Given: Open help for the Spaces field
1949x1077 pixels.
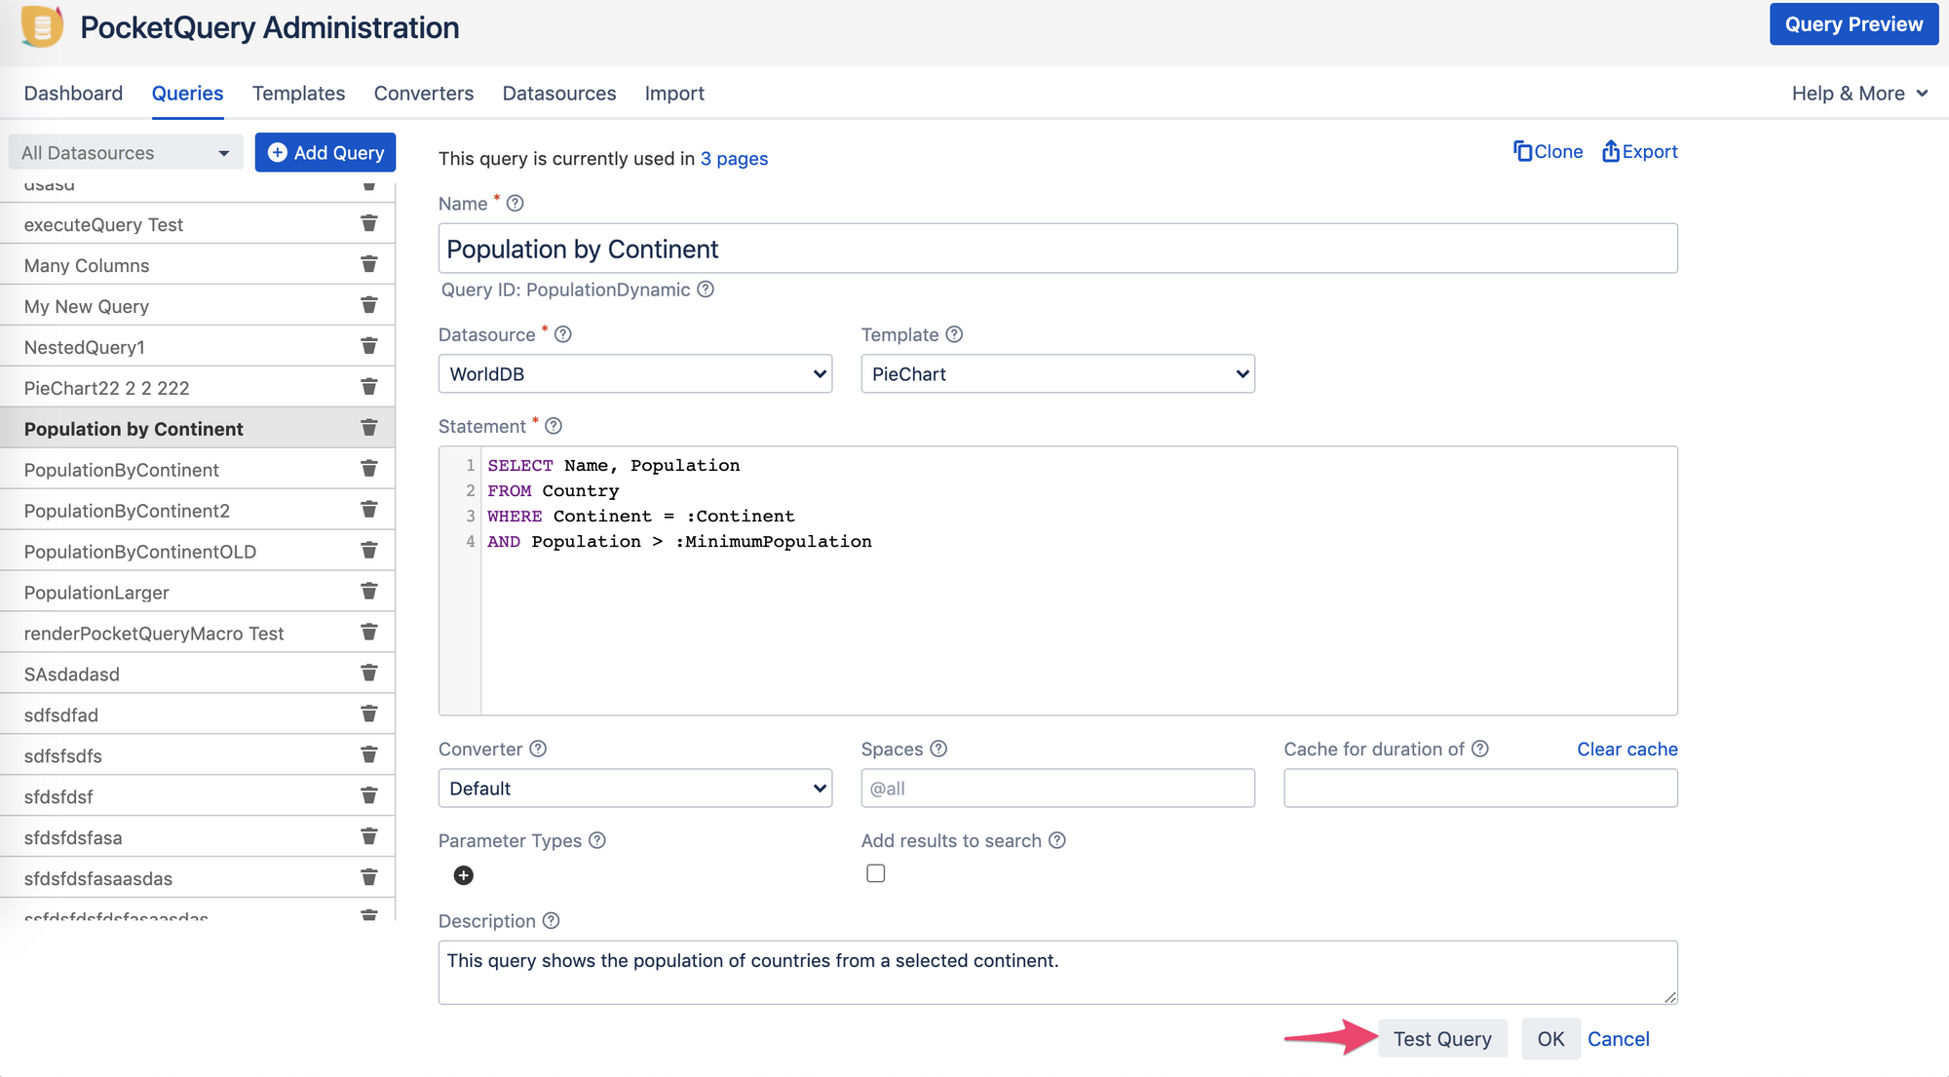Looking at the screenshot, I should pyautogui.click(x=938, y=749).
